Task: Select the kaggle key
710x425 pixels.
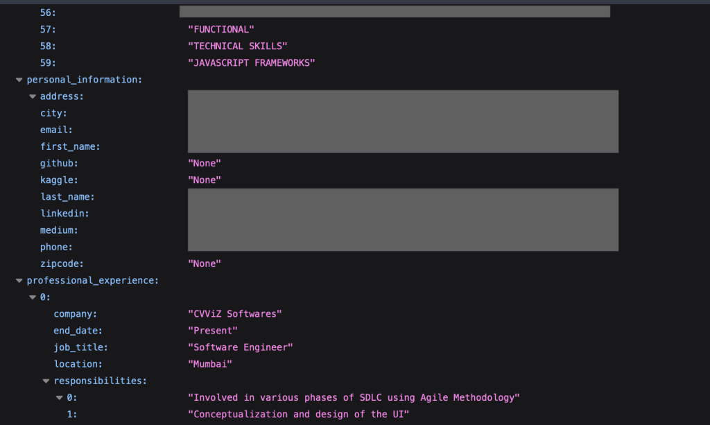Action: [59, 180]
